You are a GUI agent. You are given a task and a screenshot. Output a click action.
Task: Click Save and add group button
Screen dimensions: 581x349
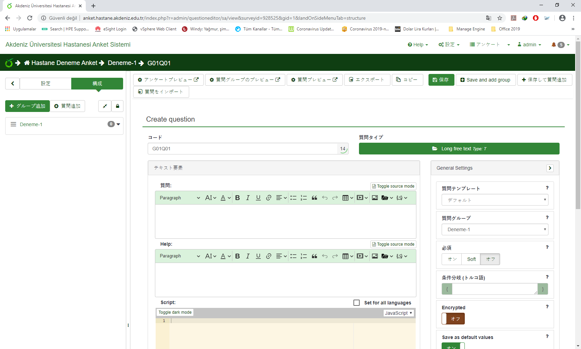(485, 80)
